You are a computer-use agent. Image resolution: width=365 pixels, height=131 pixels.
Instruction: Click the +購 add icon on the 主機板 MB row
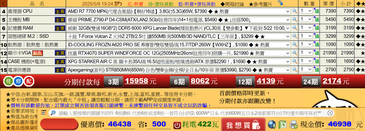(316, 19)
